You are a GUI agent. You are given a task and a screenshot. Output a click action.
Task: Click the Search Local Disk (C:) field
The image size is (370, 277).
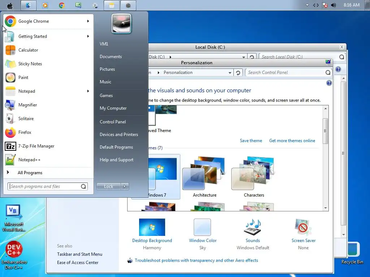299,57
